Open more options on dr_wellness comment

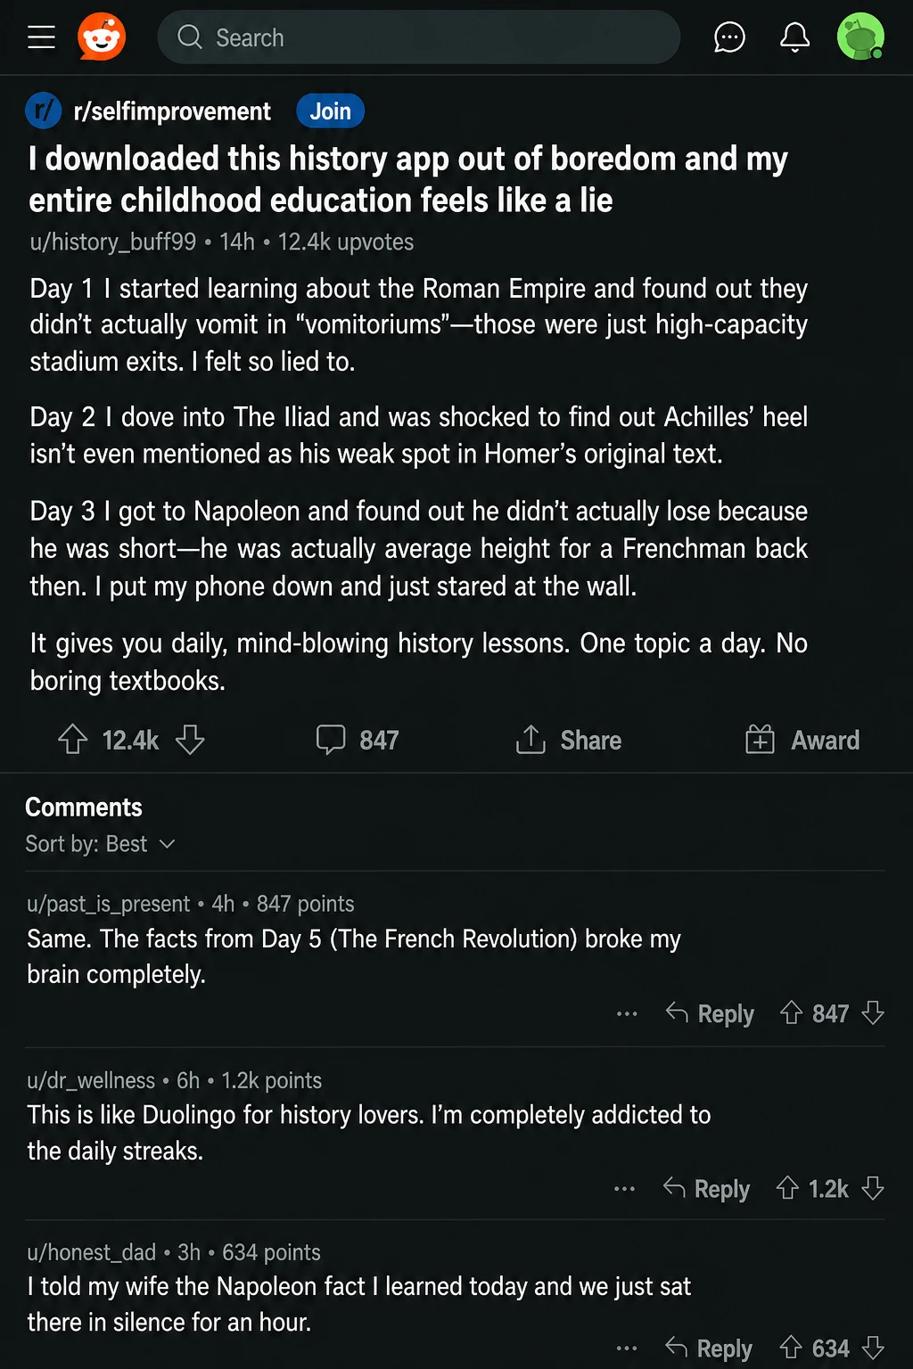point(625,1189)
